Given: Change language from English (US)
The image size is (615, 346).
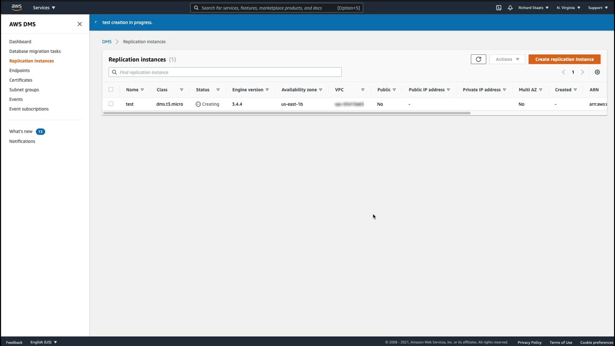Looking at the screenshot, I should (44, 342).
